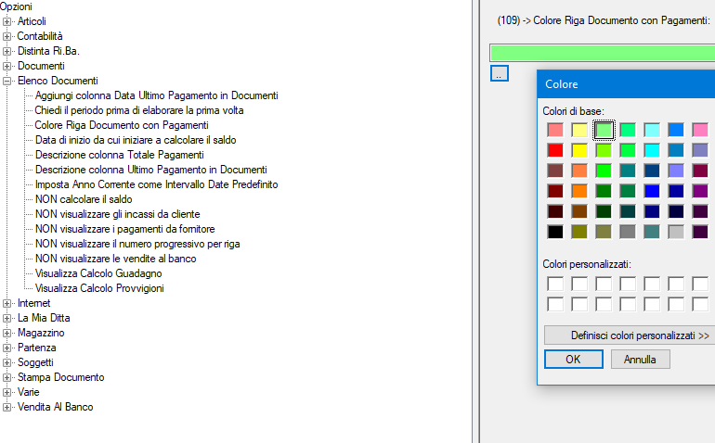Expand the Vendita Al Banco node
The height and width of the screenshot is (443, 715).
7,407
